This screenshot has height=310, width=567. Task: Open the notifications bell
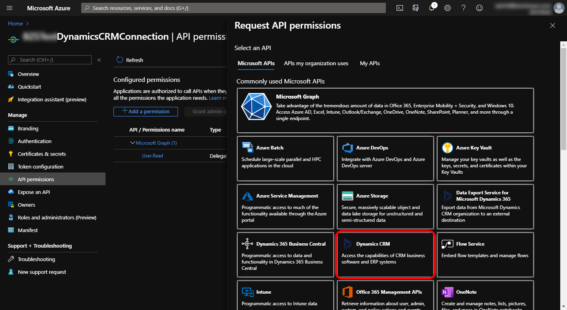coord(432,8)
